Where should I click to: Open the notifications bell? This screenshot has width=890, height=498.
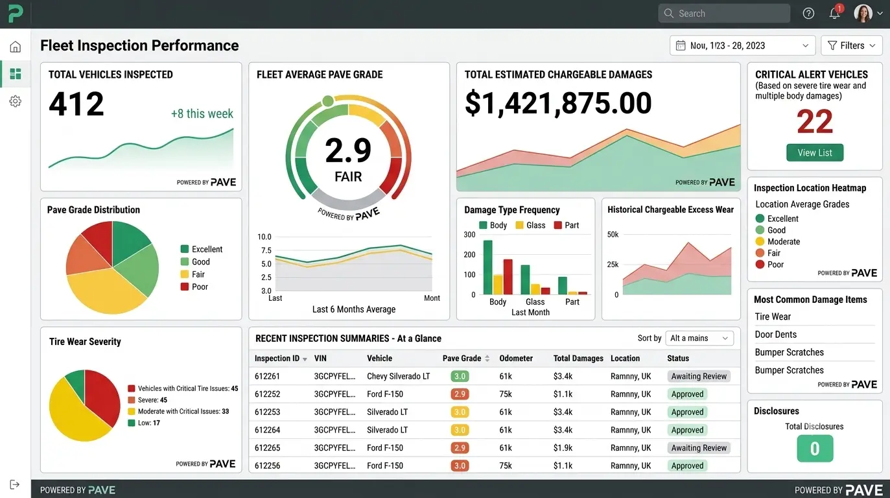[x=835, y=13]
